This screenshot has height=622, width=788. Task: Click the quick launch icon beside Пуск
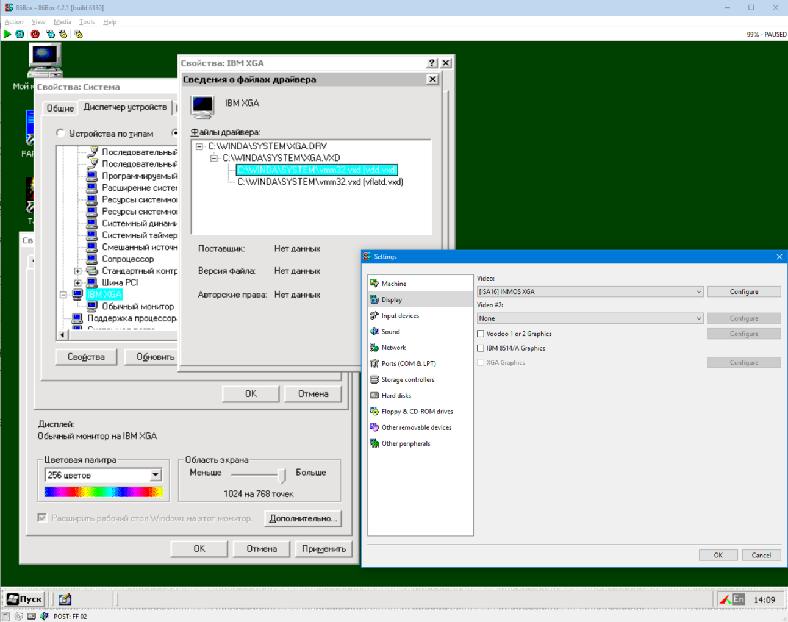65,599
